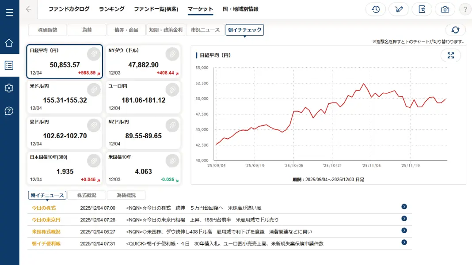
Task: Switch to 市況ニュース tab
Action: click(206, 30)
